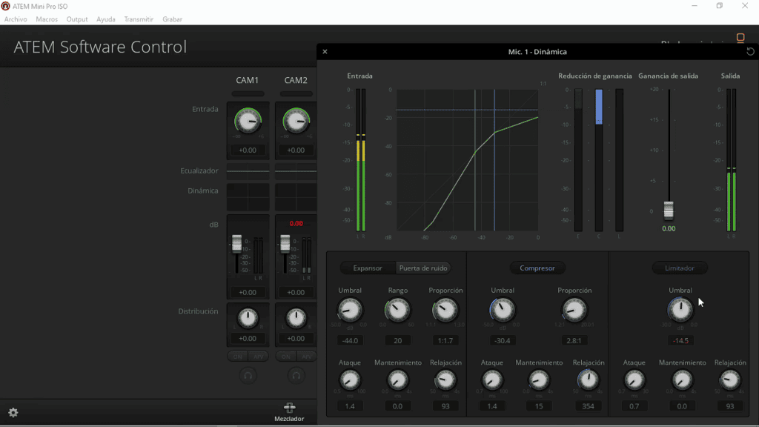Viewport: 759px width, 427px height.
Task: Open CAM1 Dinámica thumbnail
Action: [x=248, y=197]
